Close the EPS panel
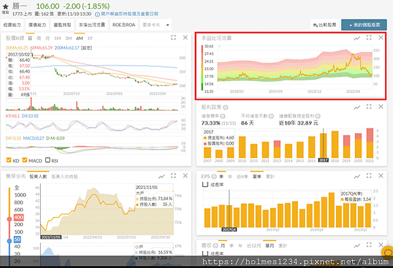Image resolution: width=393 pixels, height=268 pixels. [381, 176]
